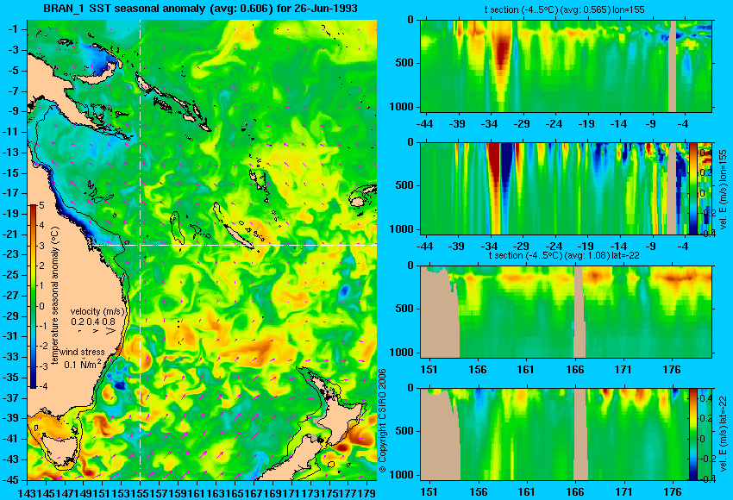The height and width of the screenshot is (500, 733).
Task: Click the crossing of the white dashed section lines
Action: 141,245
